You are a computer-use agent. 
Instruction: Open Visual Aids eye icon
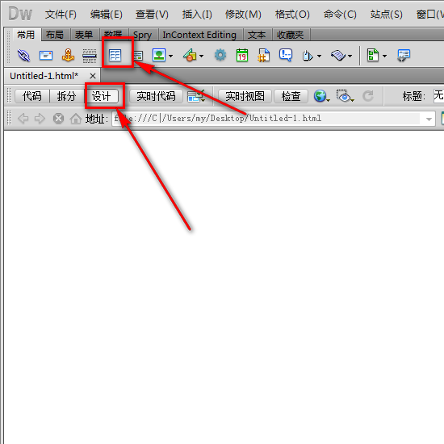(x=346, y=96)
